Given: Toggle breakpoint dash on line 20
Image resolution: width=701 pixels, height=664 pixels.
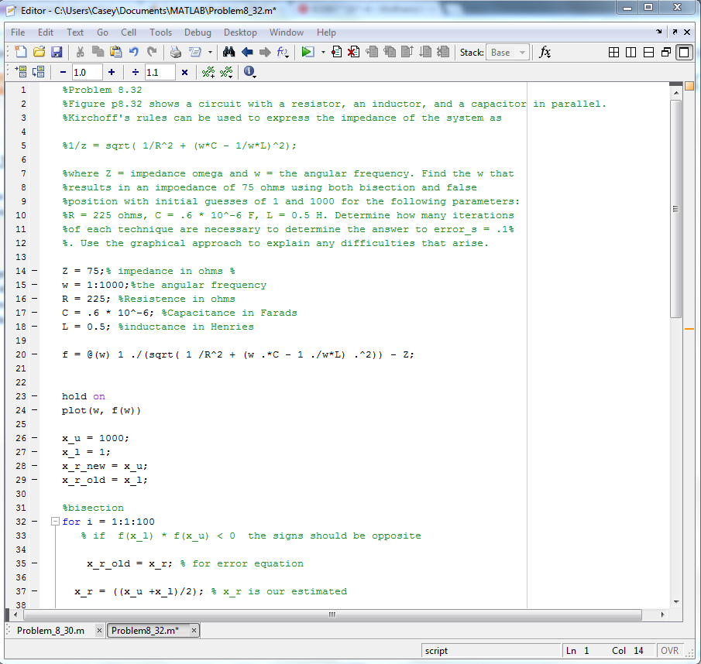Looking at the screenshot, I should click(x=34, y=354).
